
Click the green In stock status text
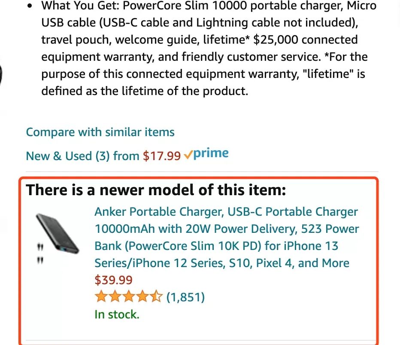[x=117, y=315]
